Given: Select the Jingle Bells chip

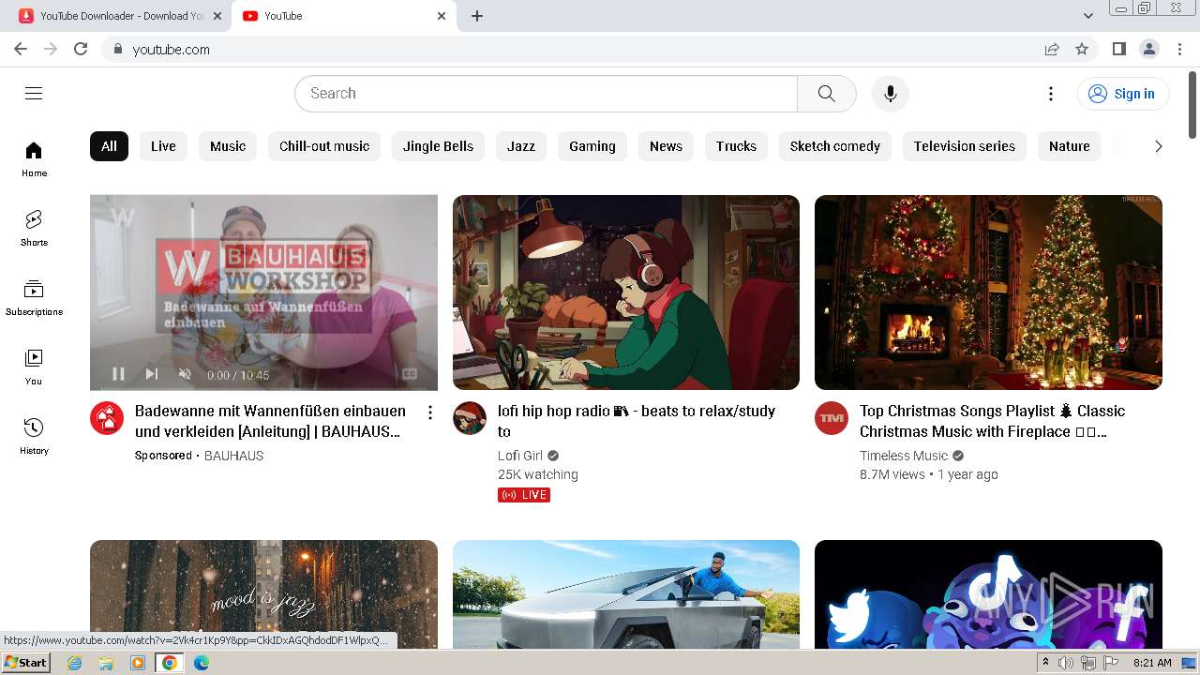Looking at the screenshot, I should point(438,146).
